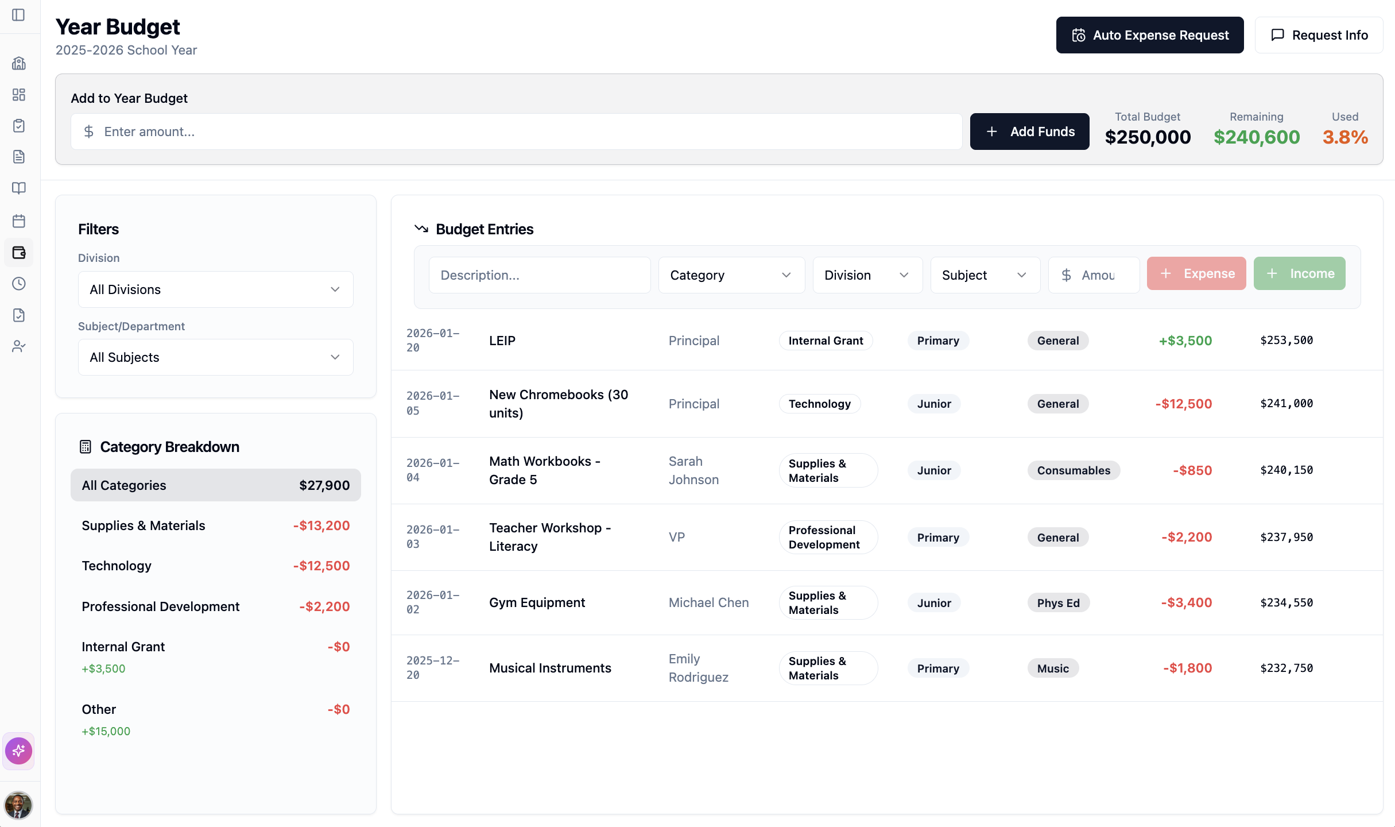The image size is (1395, 827).
Task: Select the dashboard grid icon
Action: point(19,95)
